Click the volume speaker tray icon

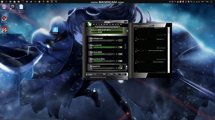point(199,2)
